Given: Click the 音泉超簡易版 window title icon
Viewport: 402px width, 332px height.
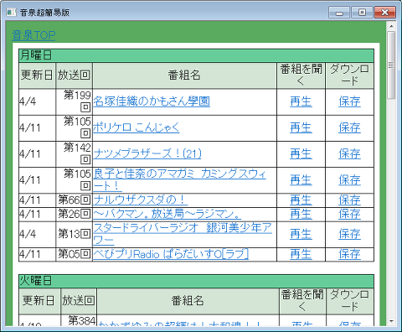Looking at the screenshot, I should pos(11,13).
